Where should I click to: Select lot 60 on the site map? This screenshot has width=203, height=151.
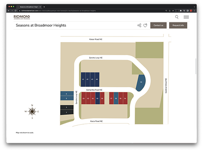click(x=97, y=98)
